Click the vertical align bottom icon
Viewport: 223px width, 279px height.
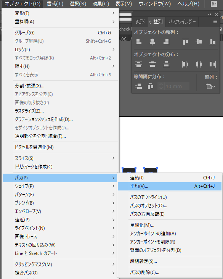[x=212, y=42]
